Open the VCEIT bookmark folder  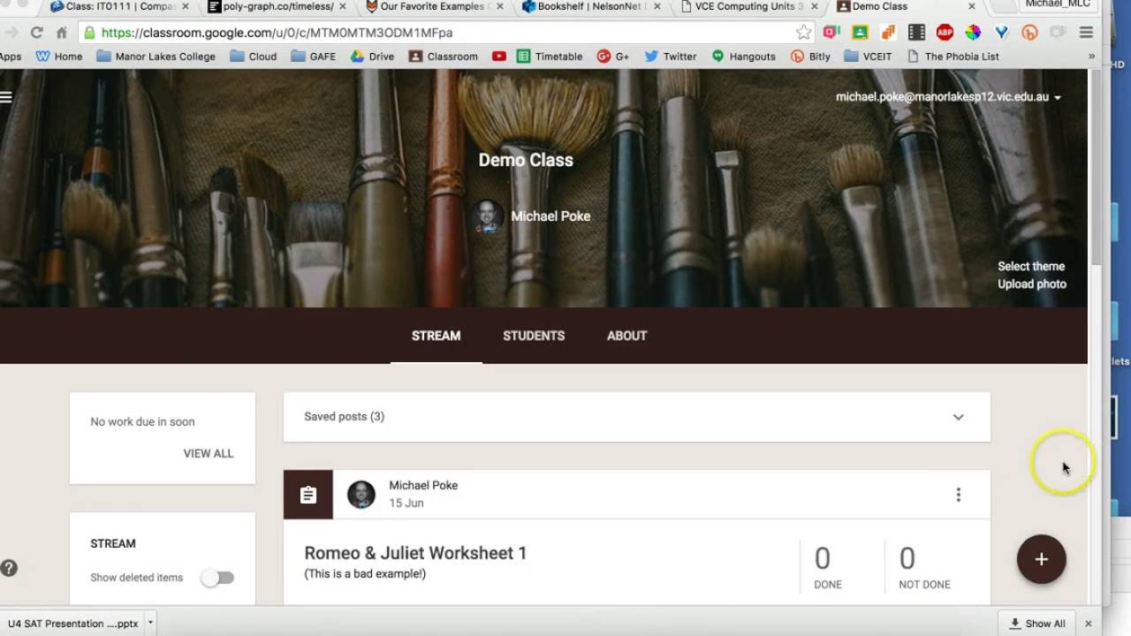pyautogui.click(x=868, y=57)
